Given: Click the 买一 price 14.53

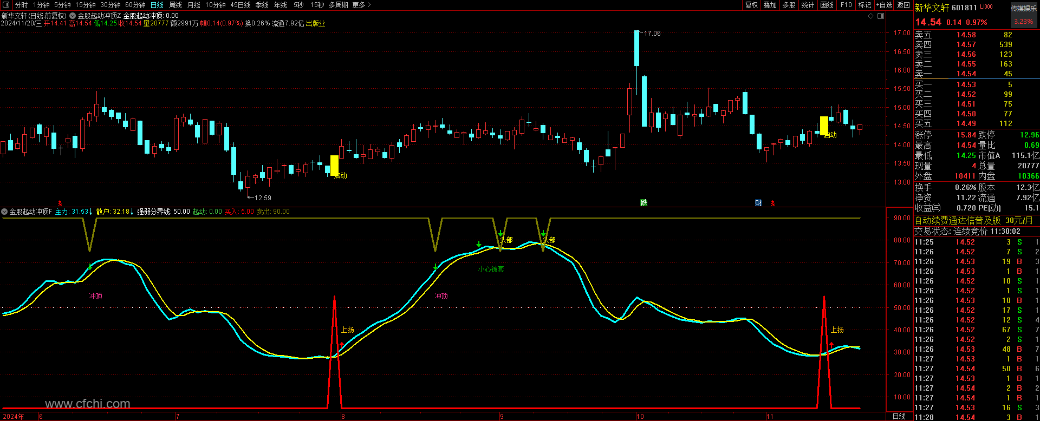Looking at the screenshot, I should (966, 84).
